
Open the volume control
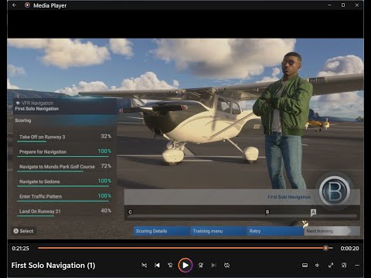[318, 265]
